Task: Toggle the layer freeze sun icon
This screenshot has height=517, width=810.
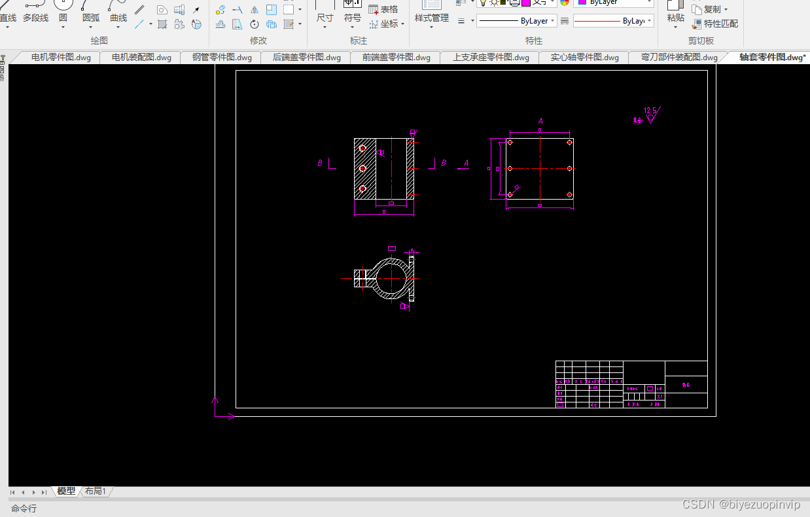Action: point(493,3)
